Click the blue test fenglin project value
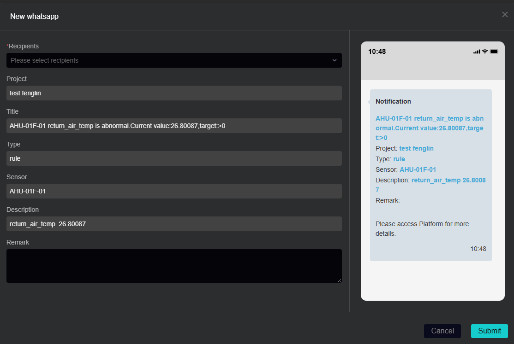The height and width of the screenshot is (344, 514). coord(416,148)
